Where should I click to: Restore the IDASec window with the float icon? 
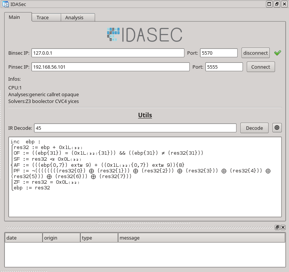277,4
